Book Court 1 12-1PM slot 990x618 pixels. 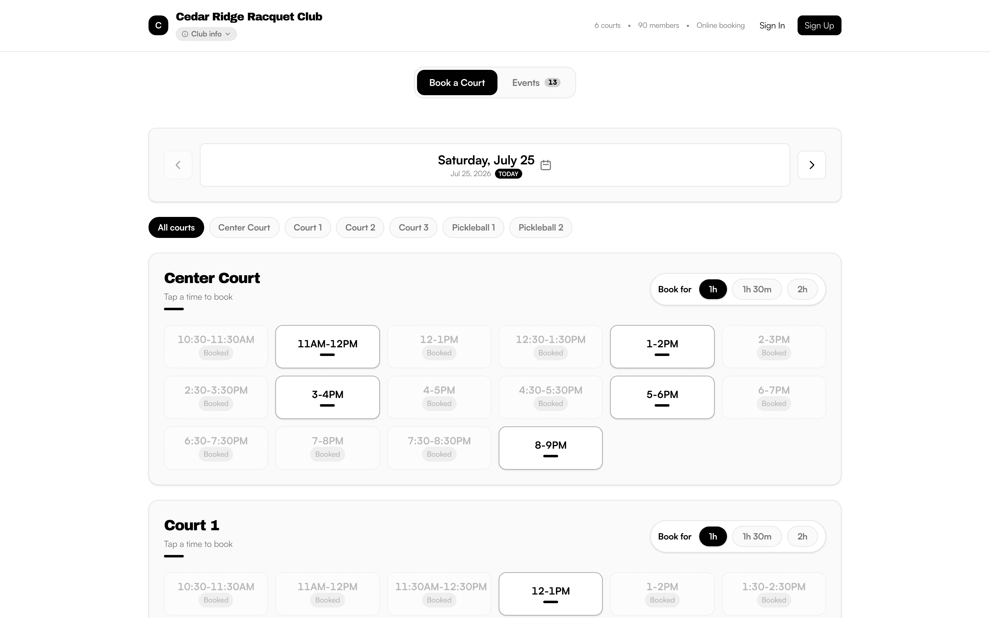(x=551, y=594)
